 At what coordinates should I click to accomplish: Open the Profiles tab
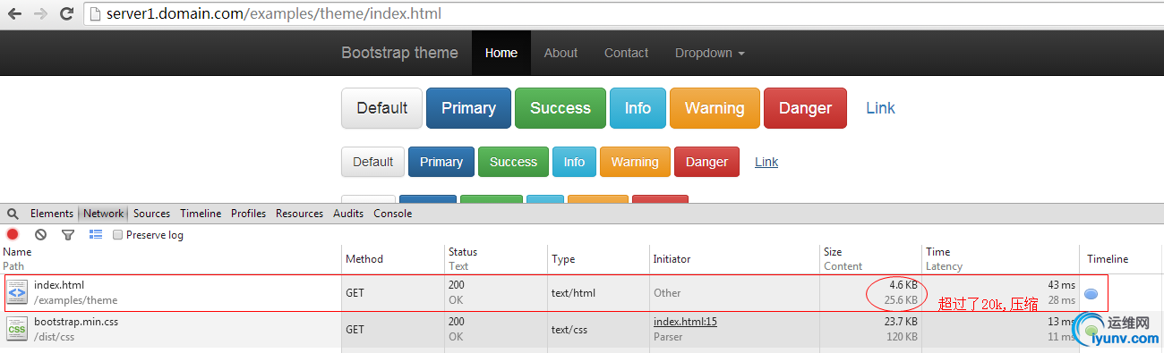pyautogui.click(x=248, y=214)
